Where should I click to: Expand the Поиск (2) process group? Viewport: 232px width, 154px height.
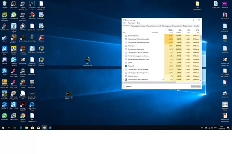coord(123,66)
